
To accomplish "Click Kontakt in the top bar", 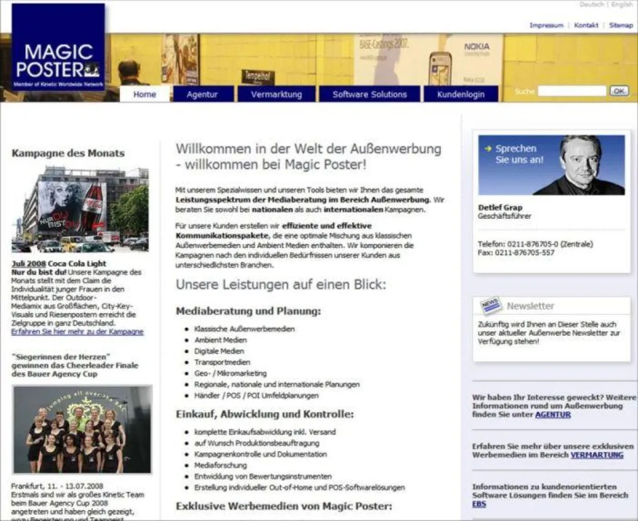I will [586, 25].
